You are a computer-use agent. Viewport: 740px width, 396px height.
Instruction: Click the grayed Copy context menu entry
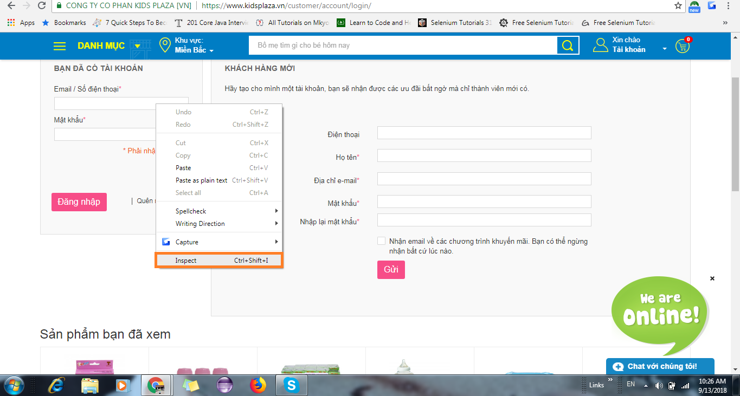[x=218, y=155]
